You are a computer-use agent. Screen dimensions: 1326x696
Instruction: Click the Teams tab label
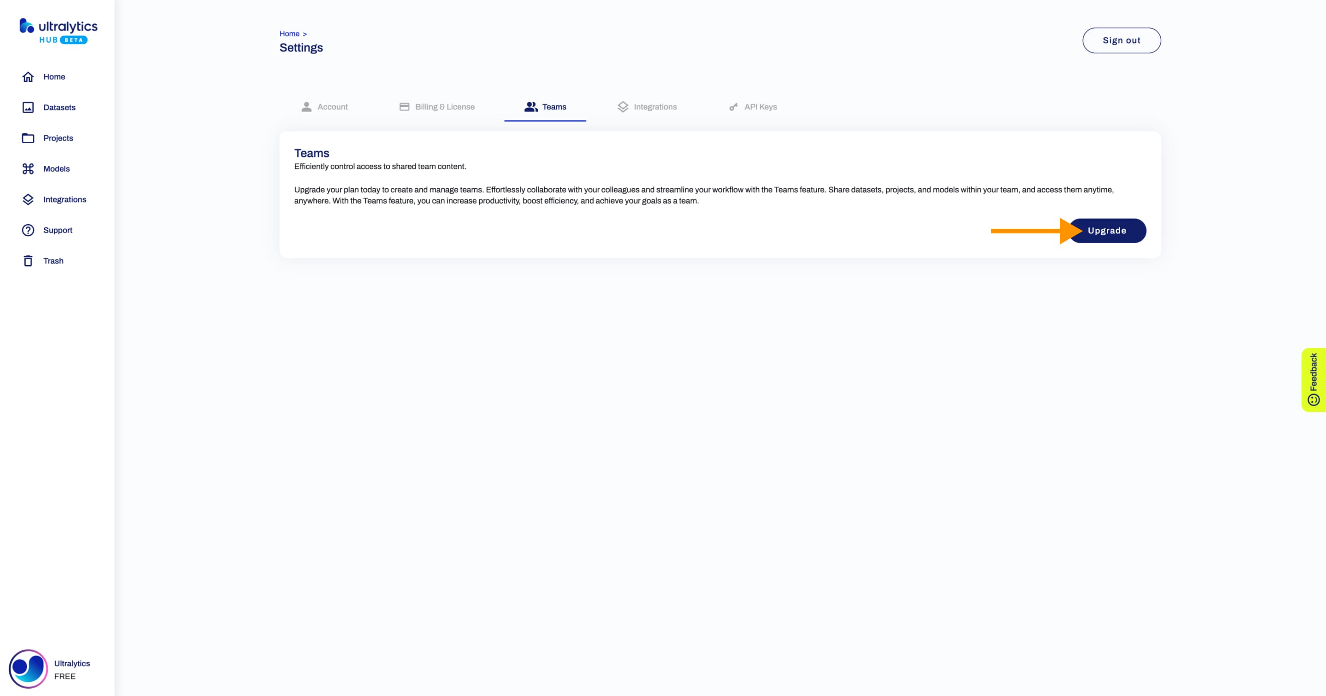coord(553,106)
